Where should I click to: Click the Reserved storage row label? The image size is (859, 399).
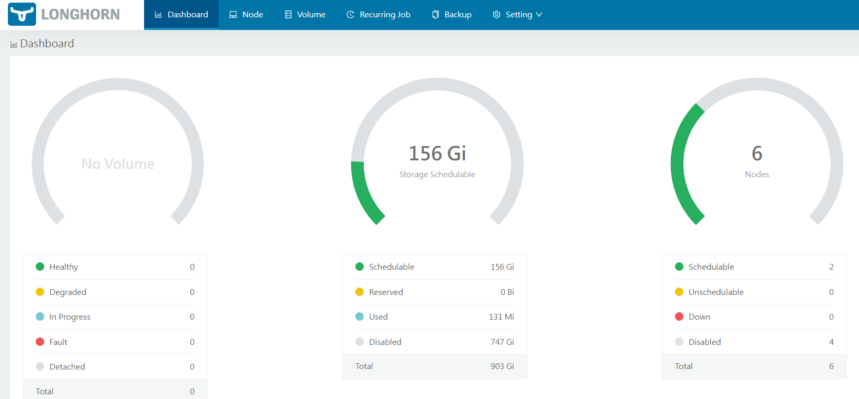tap(386, 292)
